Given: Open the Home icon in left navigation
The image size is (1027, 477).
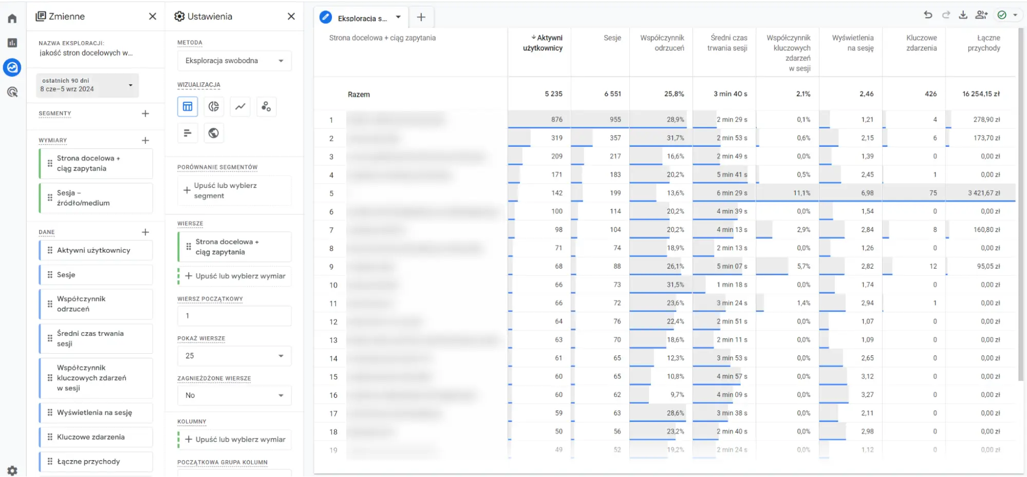Looking at the screenshot, I should coord(12,19).
